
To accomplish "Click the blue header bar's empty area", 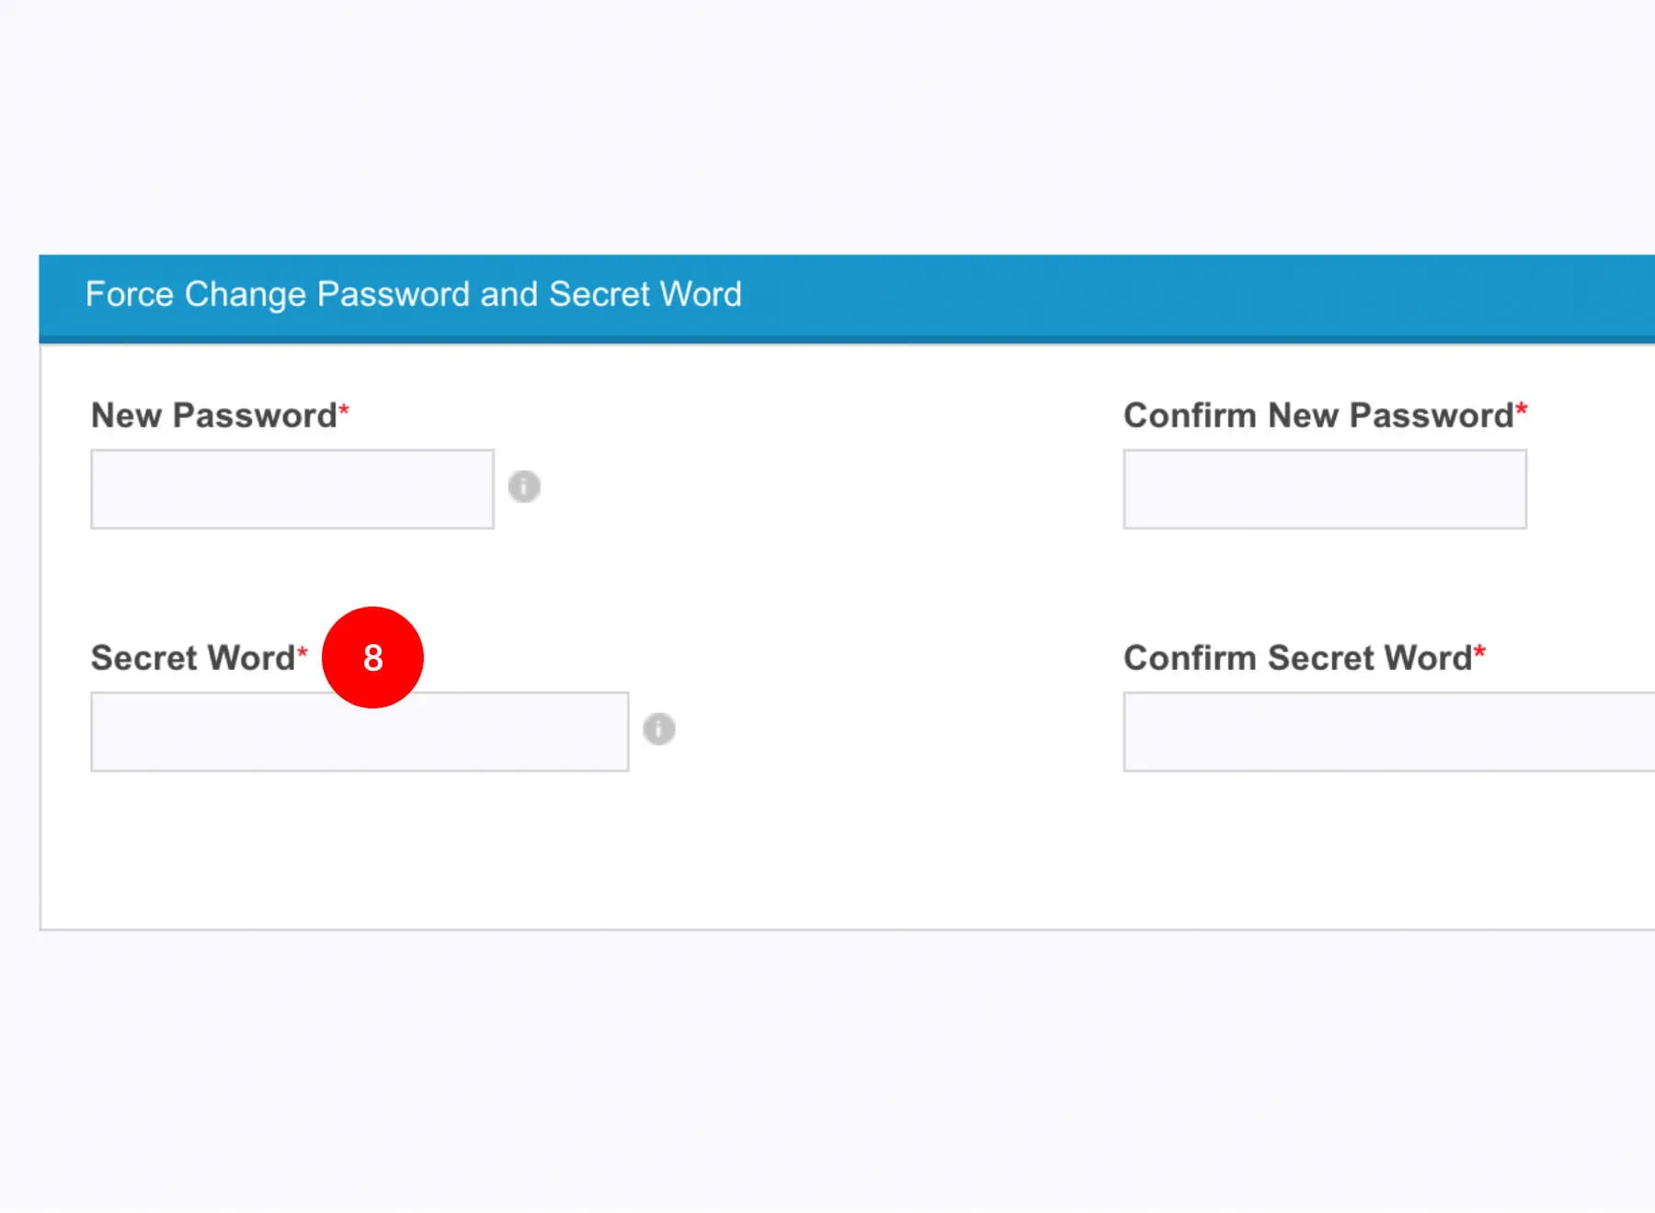I will tap(1195, 296).
